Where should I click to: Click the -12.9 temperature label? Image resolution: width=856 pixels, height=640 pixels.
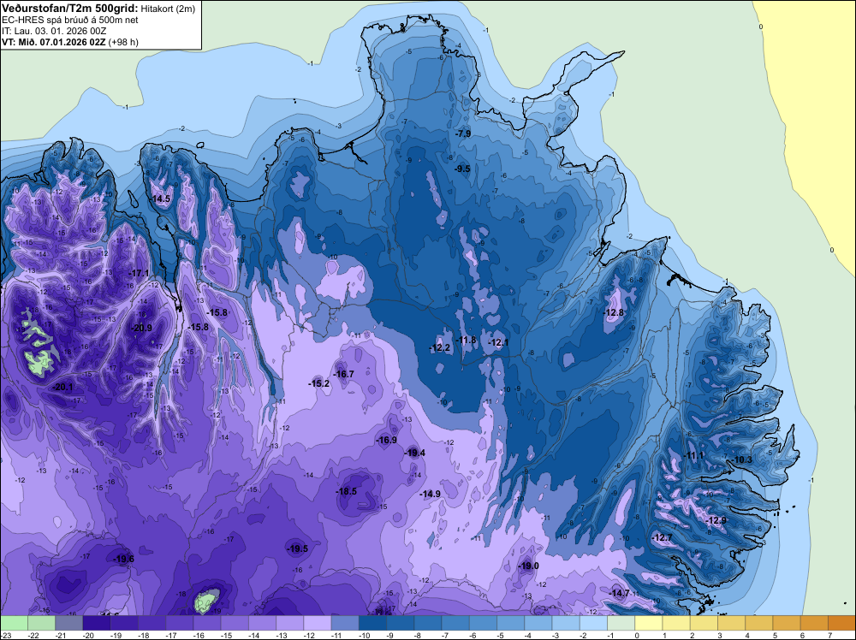point(716,520)
